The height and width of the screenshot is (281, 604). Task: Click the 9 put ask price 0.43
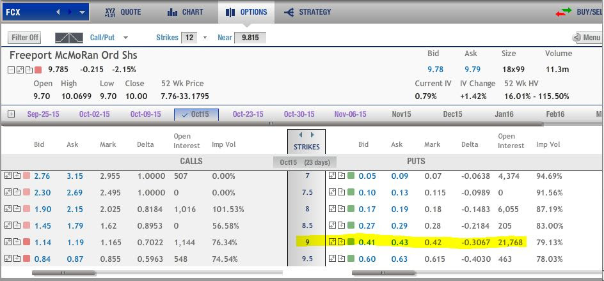pos(399,242)
